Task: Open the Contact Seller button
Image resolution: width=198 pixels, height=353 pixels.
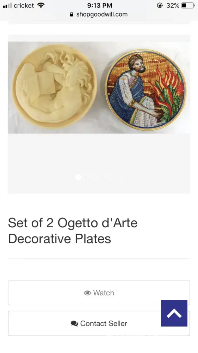Action: click(x=99, y=323)
